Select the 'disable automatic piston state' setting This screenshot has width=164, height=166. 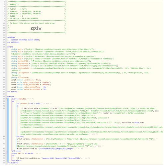click(25, 40)
